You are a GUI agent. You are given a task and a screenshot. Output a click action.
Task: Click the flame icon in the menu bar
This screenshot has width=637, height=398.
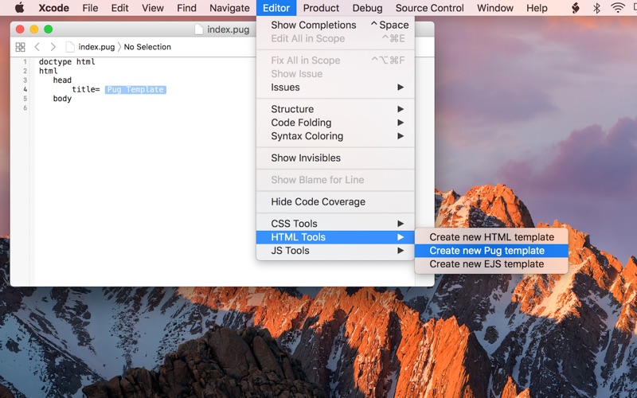[x=575, y=8]
